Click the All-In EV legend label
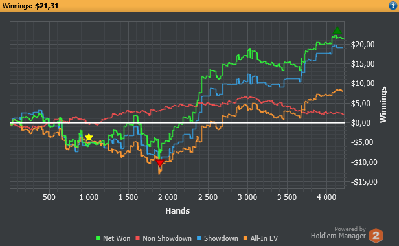399x246 pixels. (264, 238)
